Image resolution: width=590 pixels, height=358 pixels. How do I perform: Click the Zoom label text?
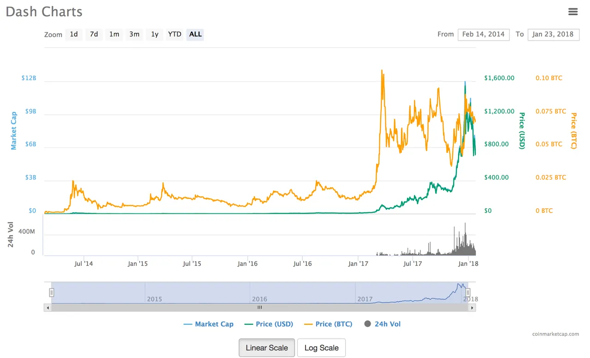(x=53, y=35)
